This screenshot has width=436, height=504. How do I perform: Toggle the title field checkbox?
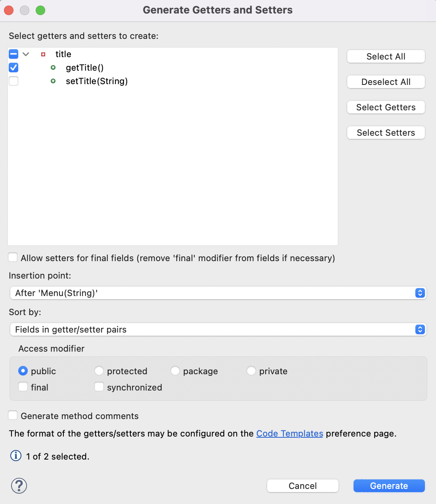coord(13,54)
